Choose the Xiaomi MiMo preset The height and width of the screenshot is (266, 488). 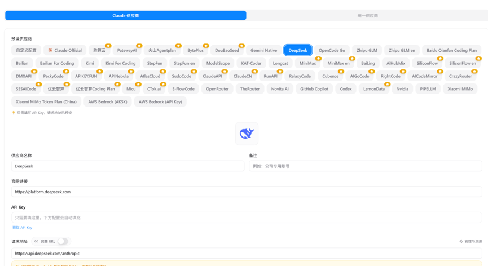click(x=460, y=89)
